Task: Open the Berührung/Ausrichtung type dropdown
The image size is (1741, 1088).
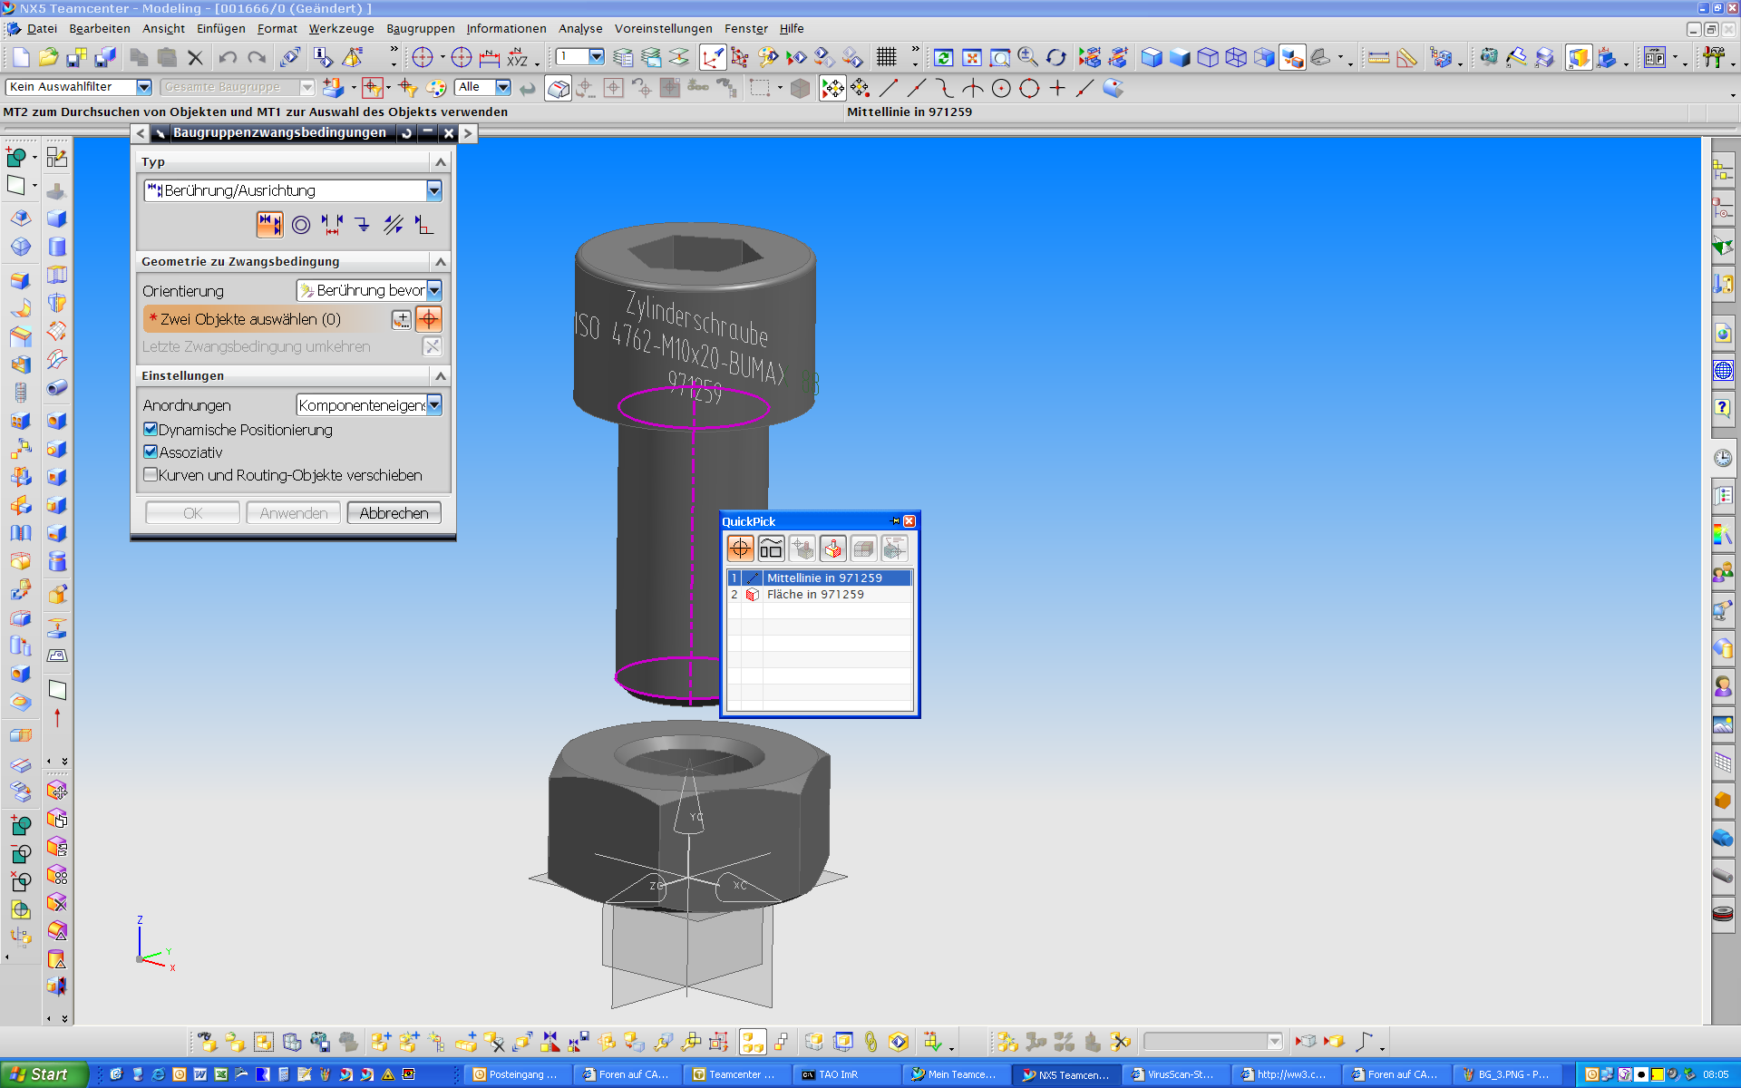Action: 433,190
